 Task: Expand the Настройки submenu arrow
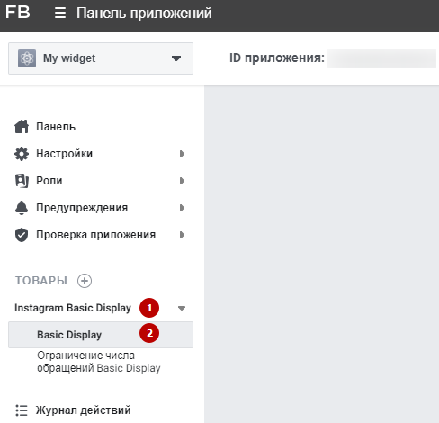[182, 154]
